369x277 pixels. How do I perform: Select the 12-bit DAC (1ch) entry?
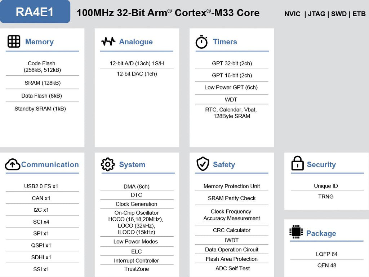[x=137, y=74]
